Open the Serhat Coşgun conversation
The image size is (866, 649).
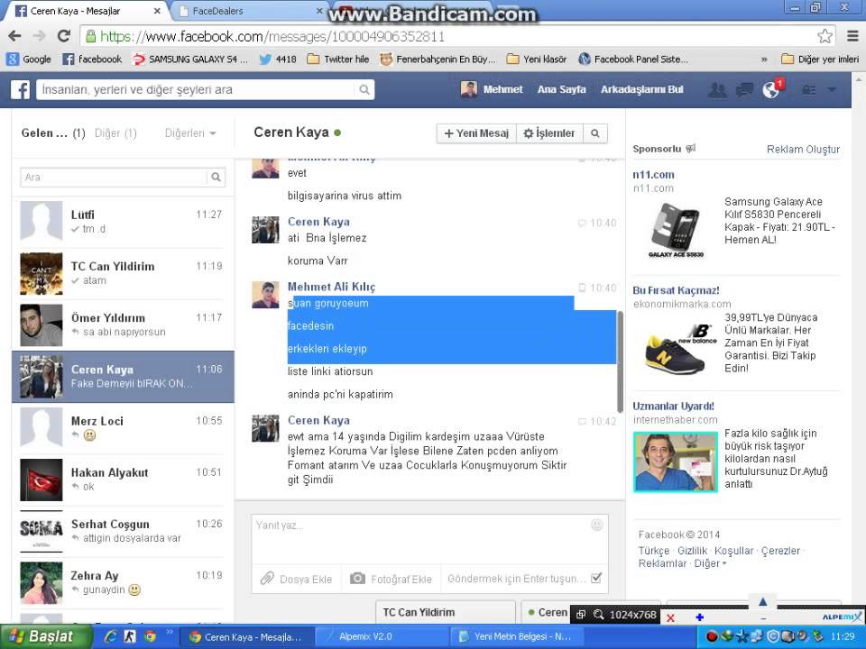(x=123, y=531)
